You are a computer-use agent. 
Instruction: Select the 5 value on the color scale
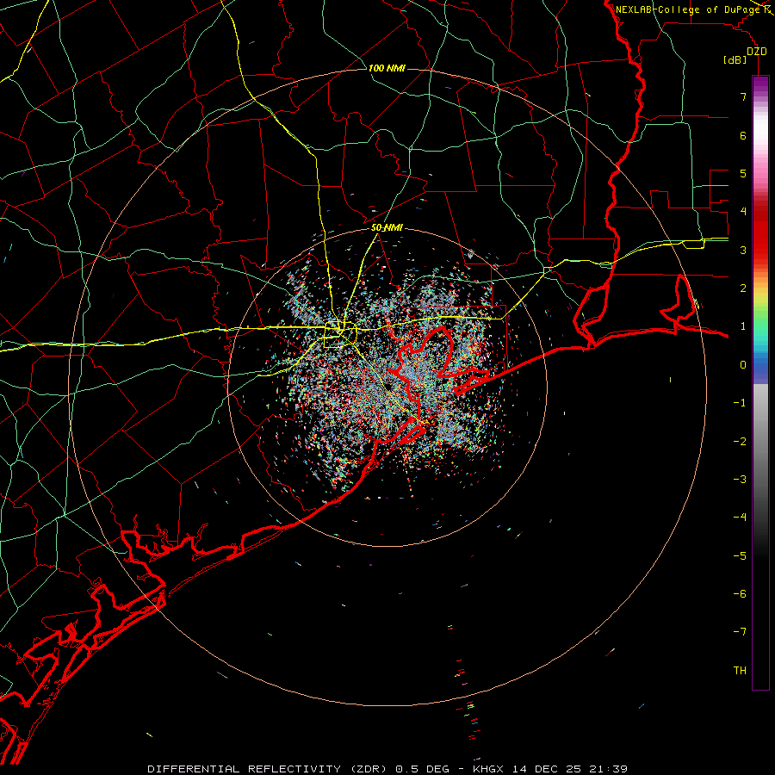tap(743, 173)
